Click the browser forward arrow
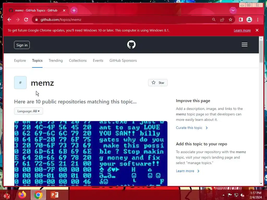This screenshot has height=200, width=267. [18, 20]
